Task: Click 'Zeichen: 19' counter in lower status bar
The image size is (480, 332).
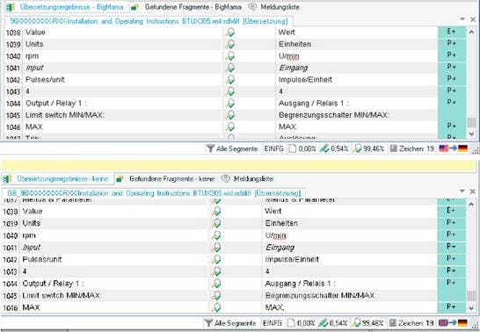Action: 412,323
